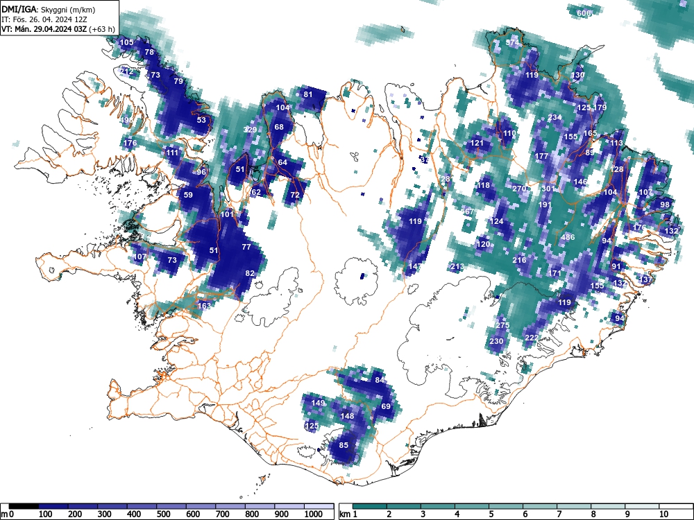Click the visibility value '64' on the map

pyautogui.click(x=282, y=162)
